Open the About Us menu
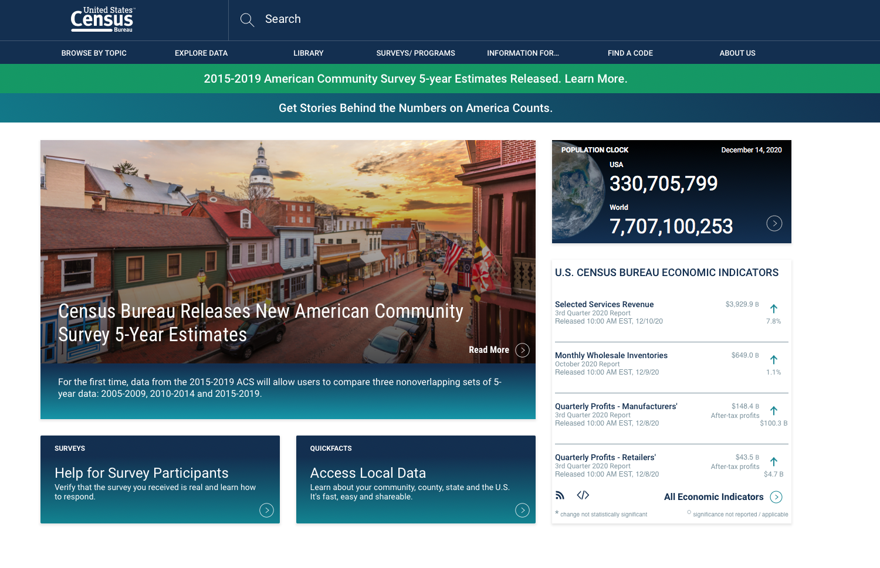The height and width of the screenshot is (568, 880). pos(737,53)
